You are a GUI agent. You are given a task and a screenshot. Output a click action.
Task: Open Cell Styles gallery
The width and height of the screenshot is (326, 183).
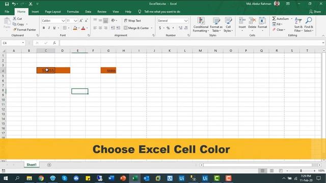(x=228, y=25)
